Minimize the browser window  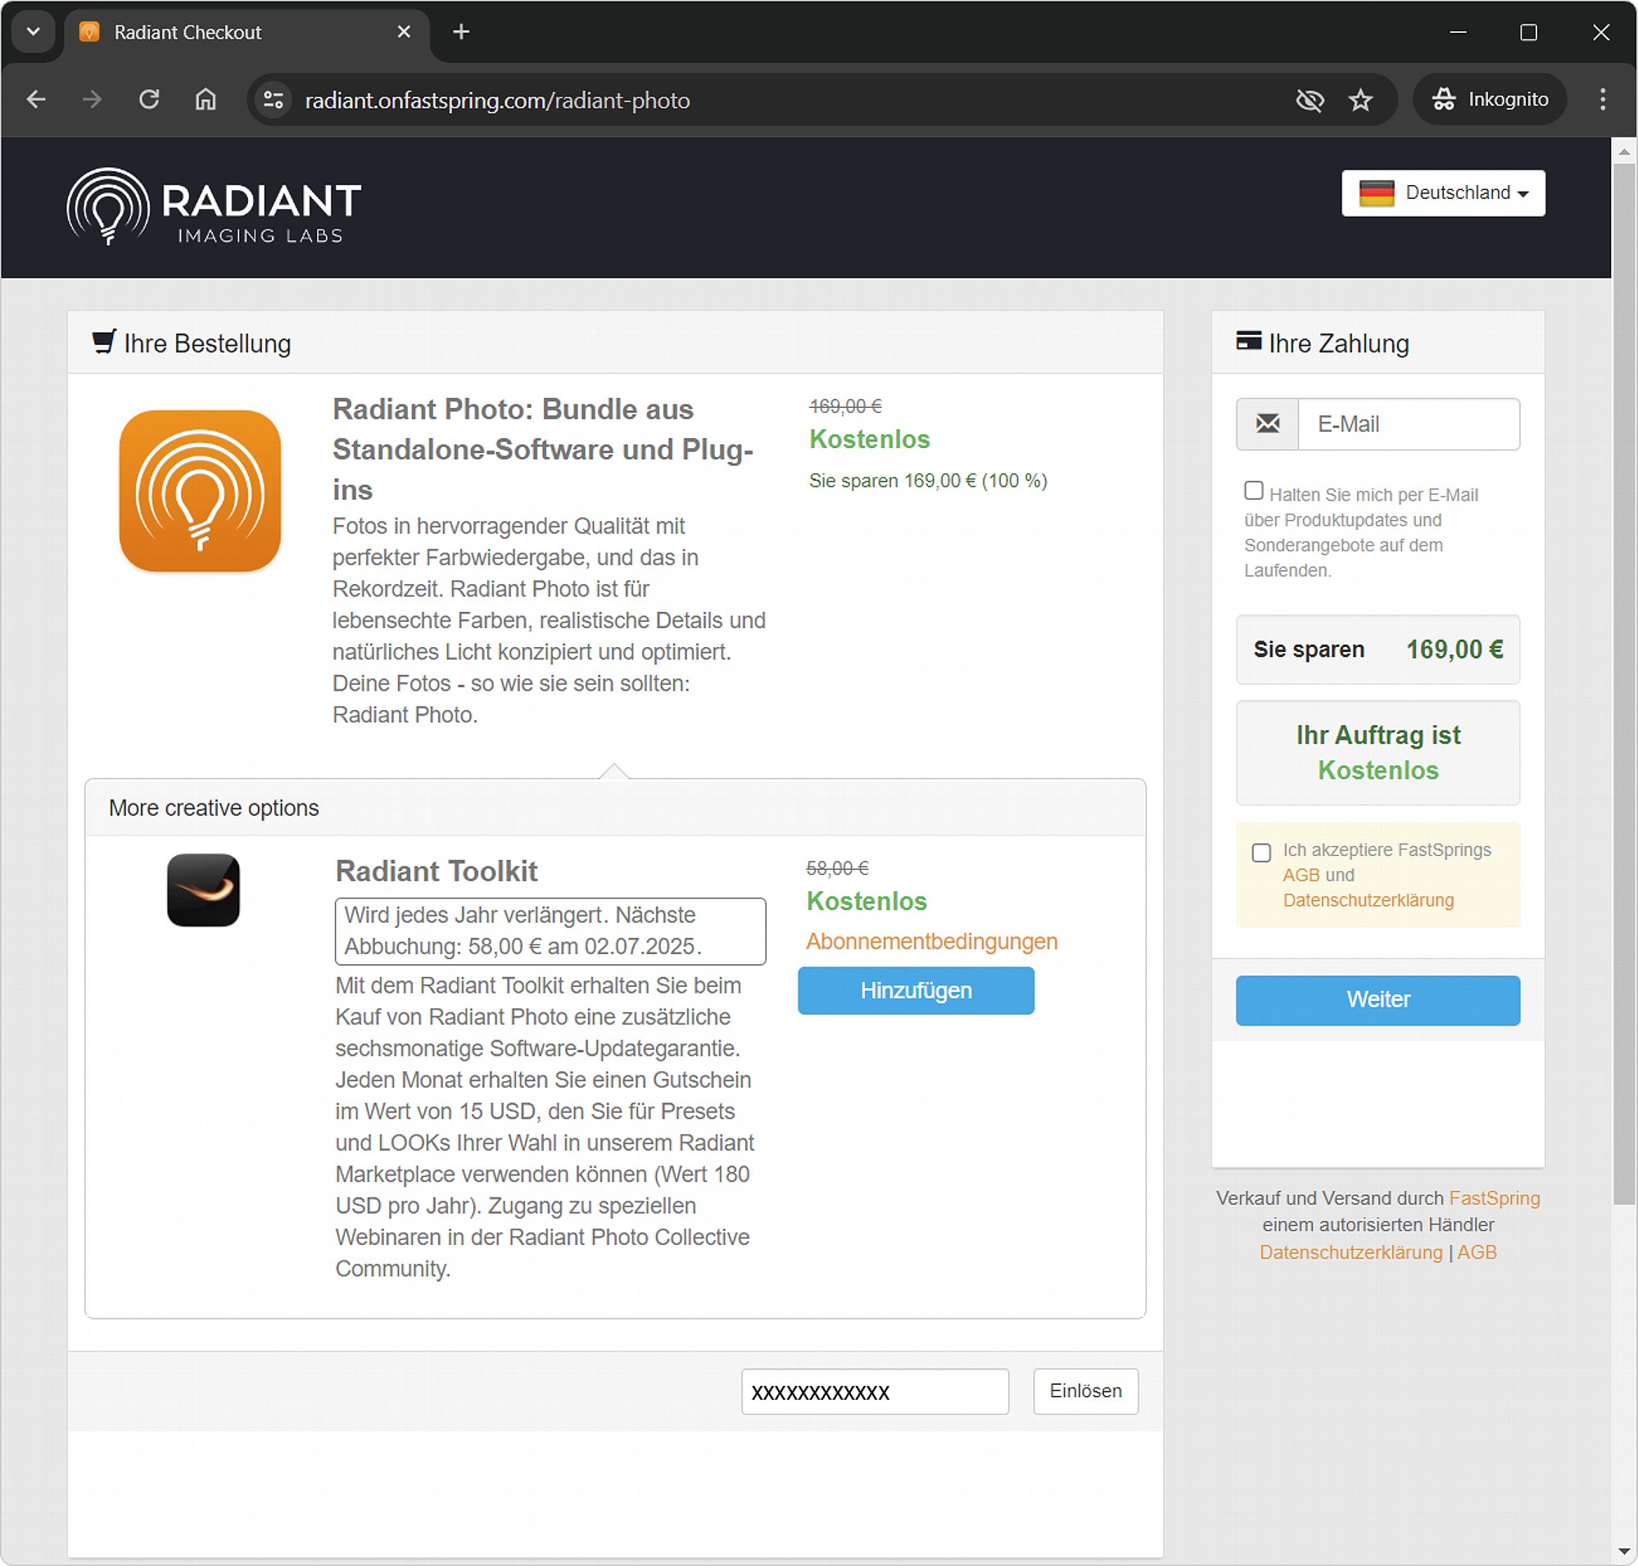[x=1458, y=32]
